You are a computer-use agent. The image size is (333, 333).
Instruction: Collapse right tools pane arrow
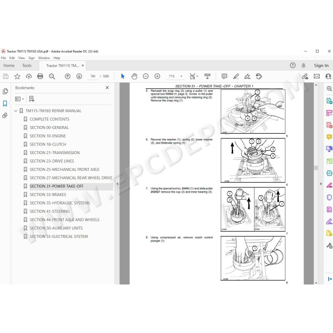point(321,184)
